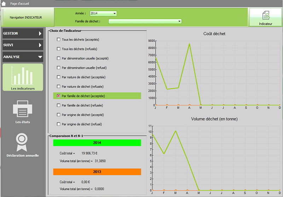The height and width of the screenshot is (197, 283).
Task: Check Par origine de déchet (accepté)
Action: point(58,115)
